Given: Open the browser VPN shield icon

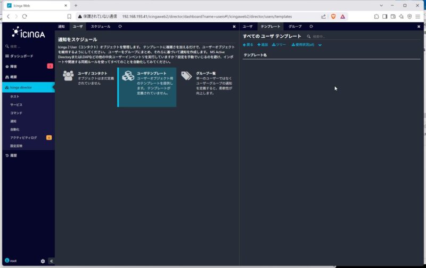Looking at the screenshot, I should (x=409, y=17).
